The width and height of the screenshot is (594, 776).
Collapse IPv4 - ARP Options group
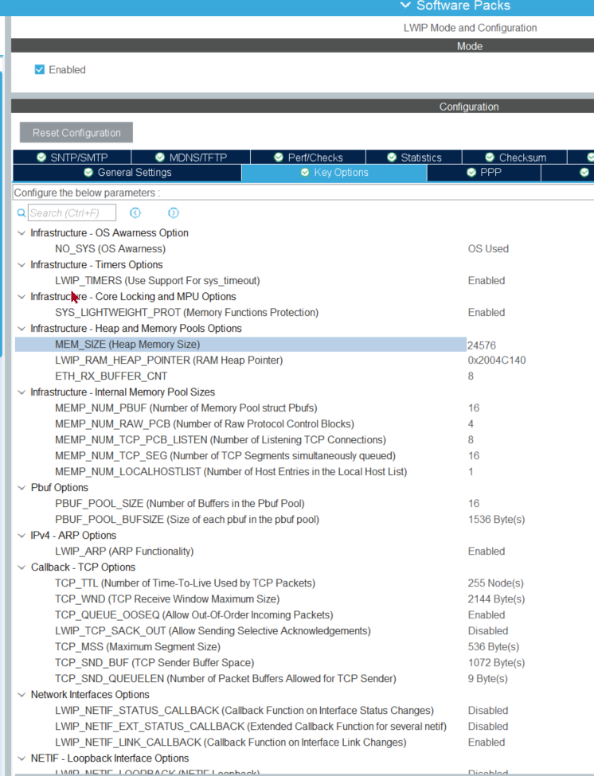21,536
